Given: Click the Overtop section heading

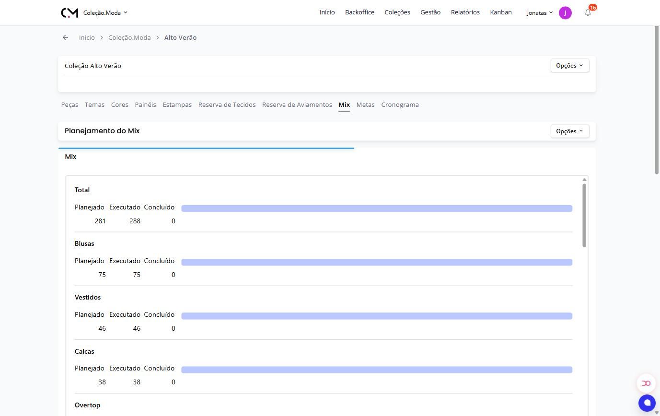Looking at the screenshot, I should 87,405.
